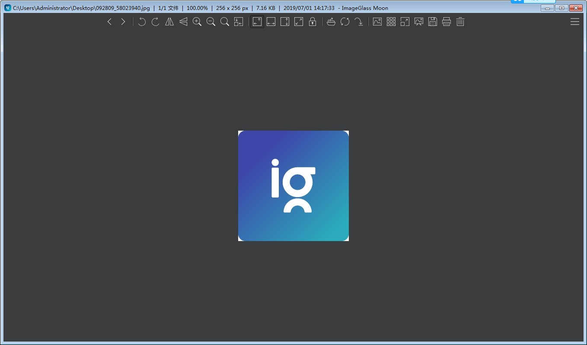This screenshot has width=587, height=345.
Task: Start full-screen mode
Action: (x=405, y=22)
